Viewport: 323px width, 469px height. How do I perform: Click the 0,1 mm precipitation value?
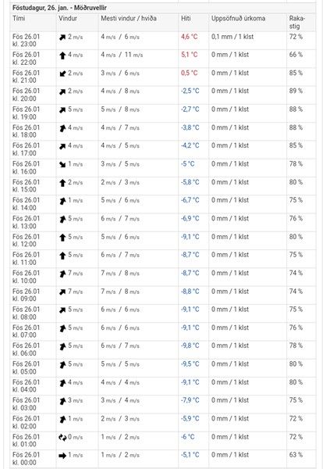pos(222,37)
